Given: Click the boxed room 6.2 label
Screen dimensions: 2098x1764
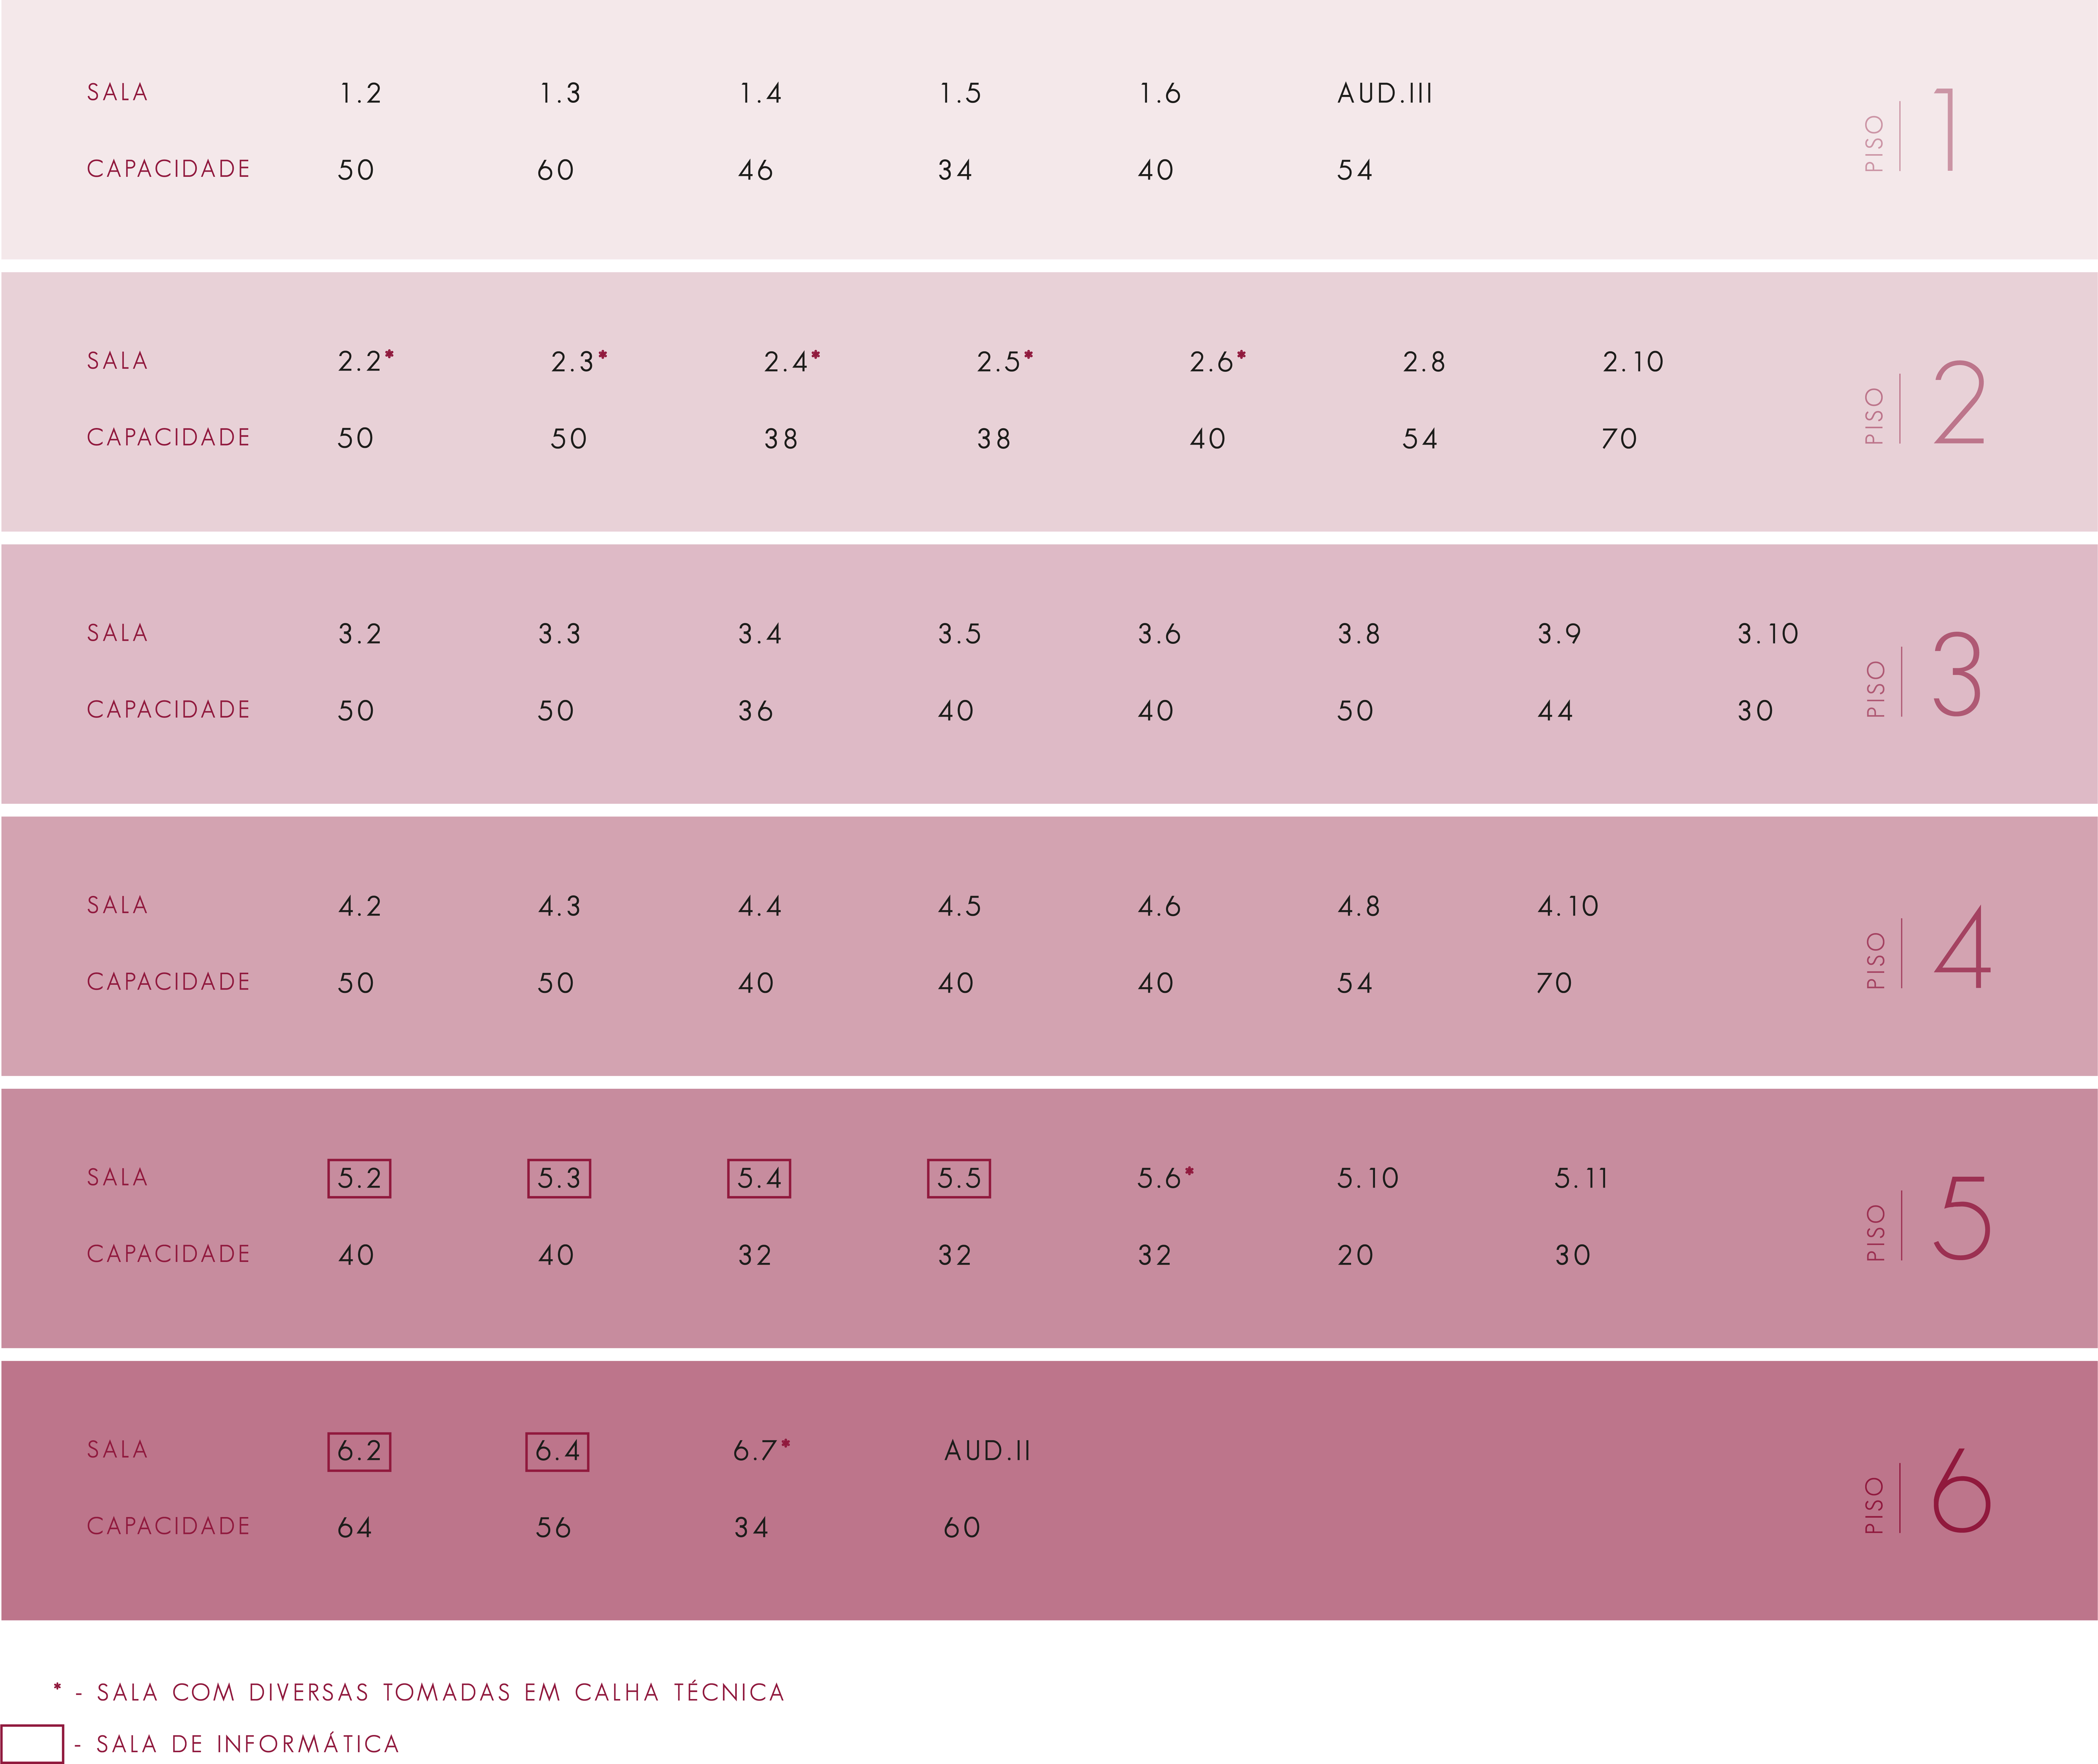Looking at the screenshot, I should click(359, 1451).
